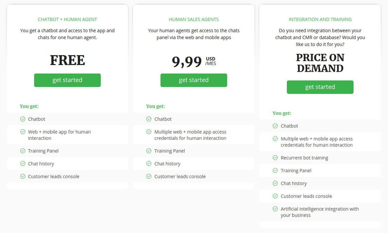Click check icon beside Artificial intelligence integration
Viewport: 388px width, 233px height.
click(275, 209)
